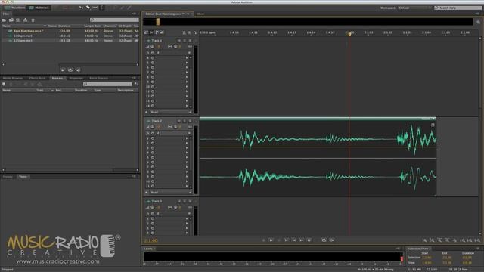Open the Batch Process tab
484x272 pixels.
99,78
